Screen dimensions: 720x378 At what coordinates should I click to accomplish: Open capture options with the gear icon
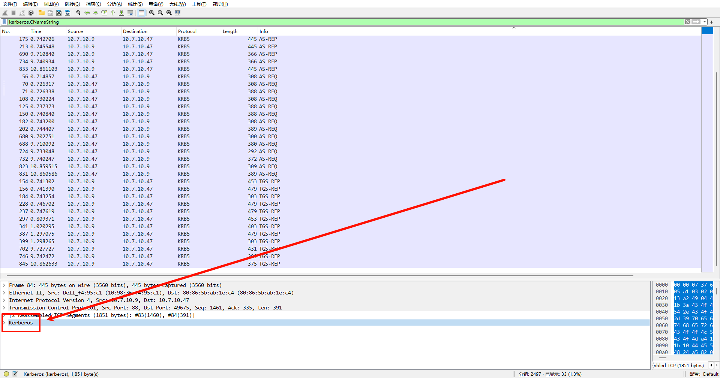point(31,12)
